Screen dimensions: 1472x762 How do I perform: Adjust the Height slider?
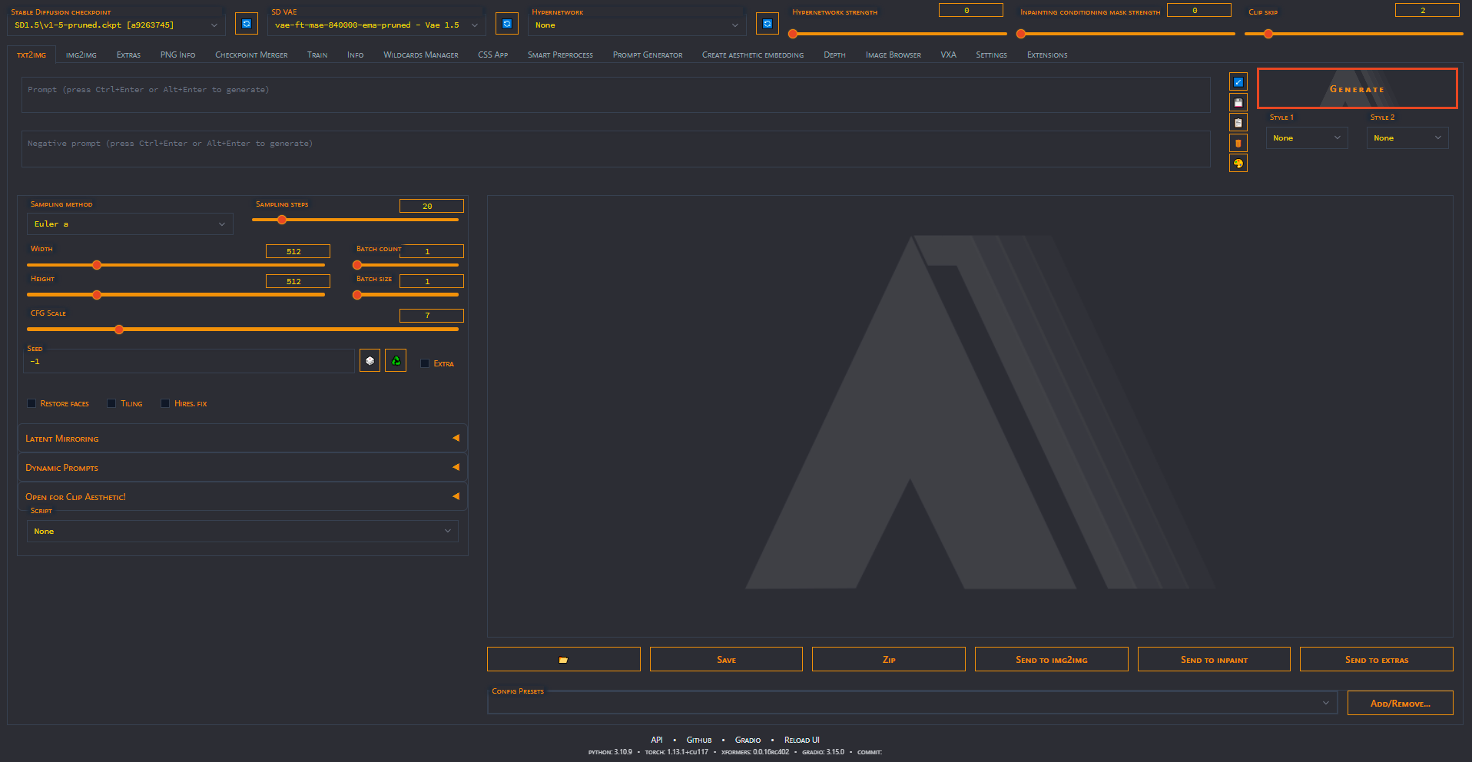point(176,295)
